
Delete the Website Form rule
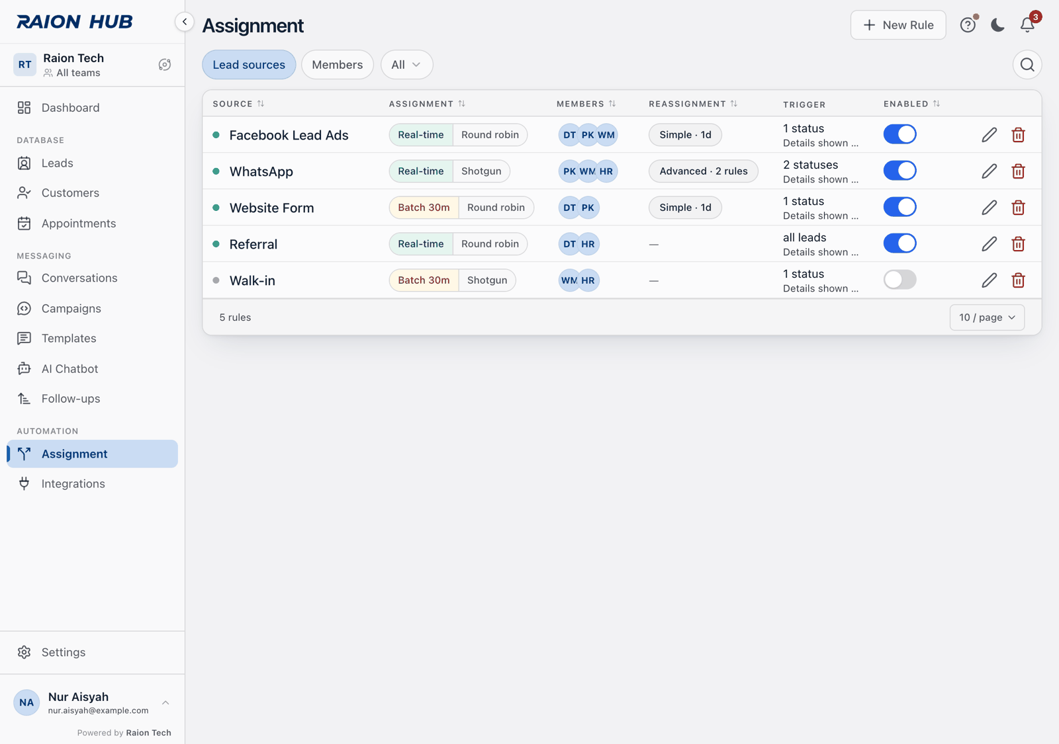pyautogui.click(x=1018, y=208)
